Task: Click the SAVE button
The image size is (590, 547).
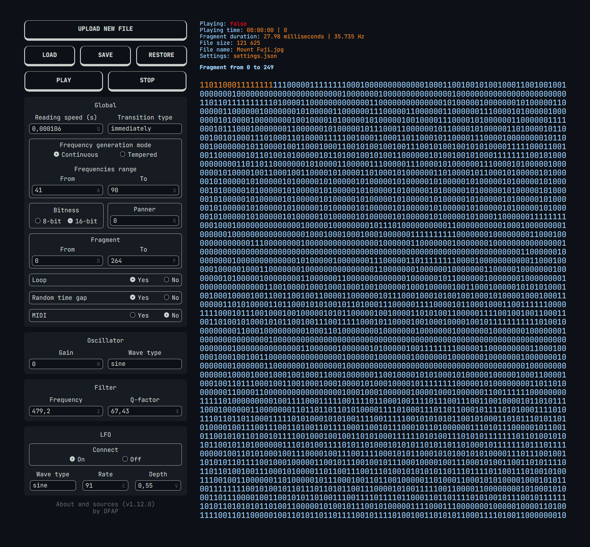Action: click(105, 55)
